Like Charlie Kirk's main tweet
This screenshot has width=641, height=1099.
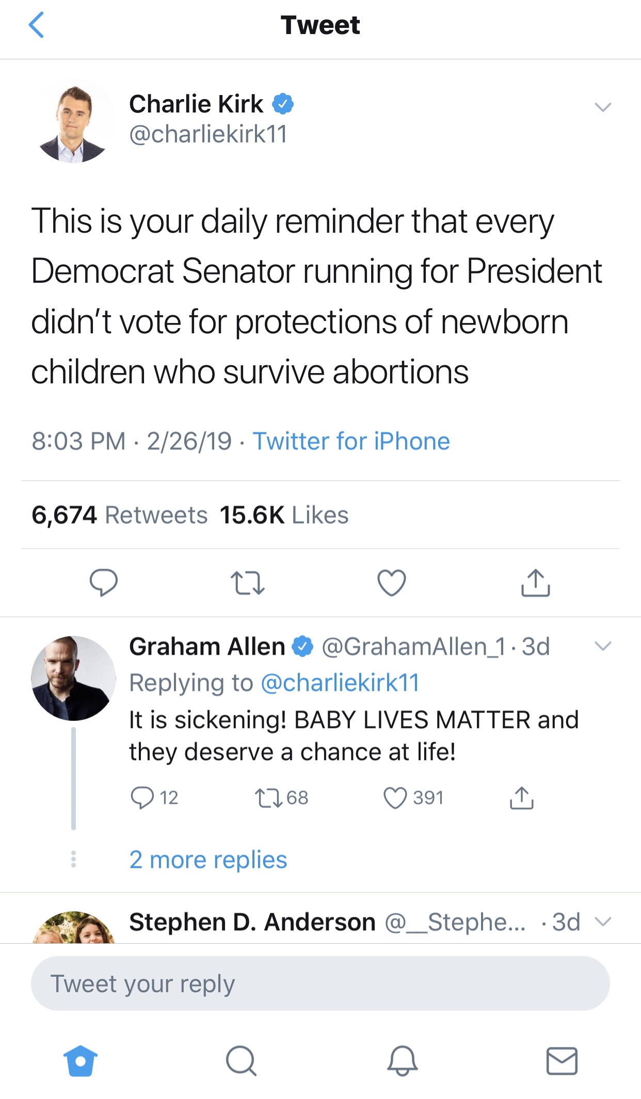tap(392, 583)
